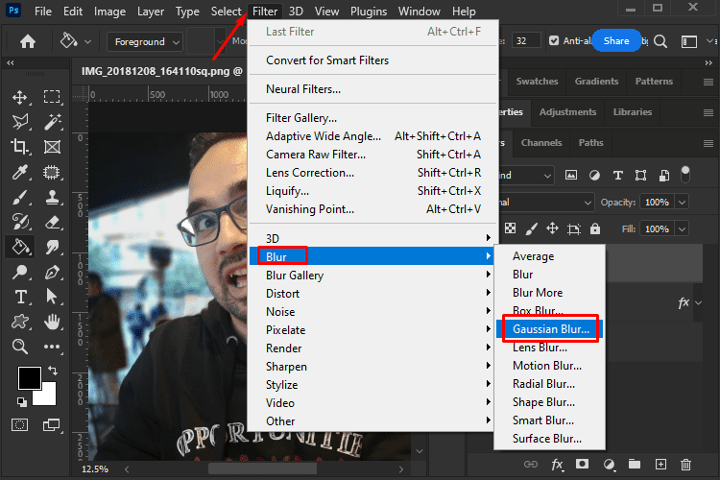Select the Brush tool
Screen dimensions: 720x480
coord(20,198)
